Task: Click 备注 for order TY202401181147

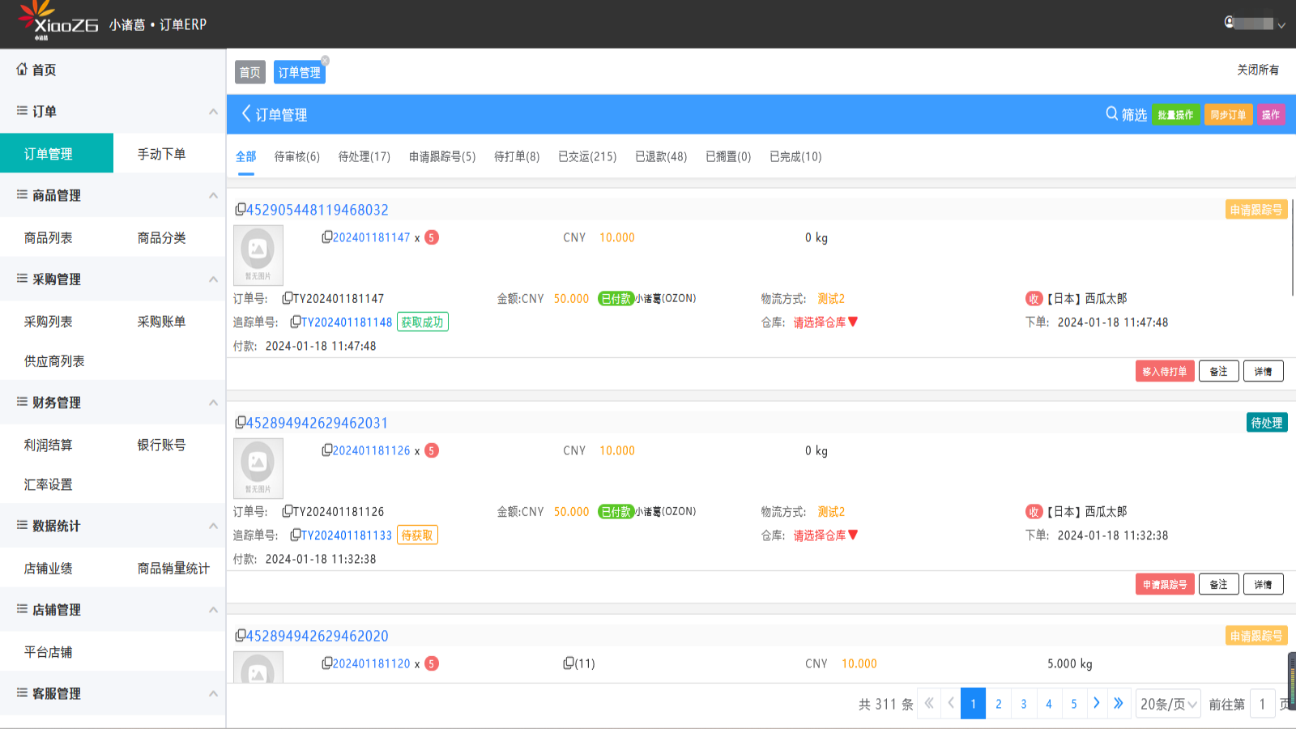Action: point(1218,371)
